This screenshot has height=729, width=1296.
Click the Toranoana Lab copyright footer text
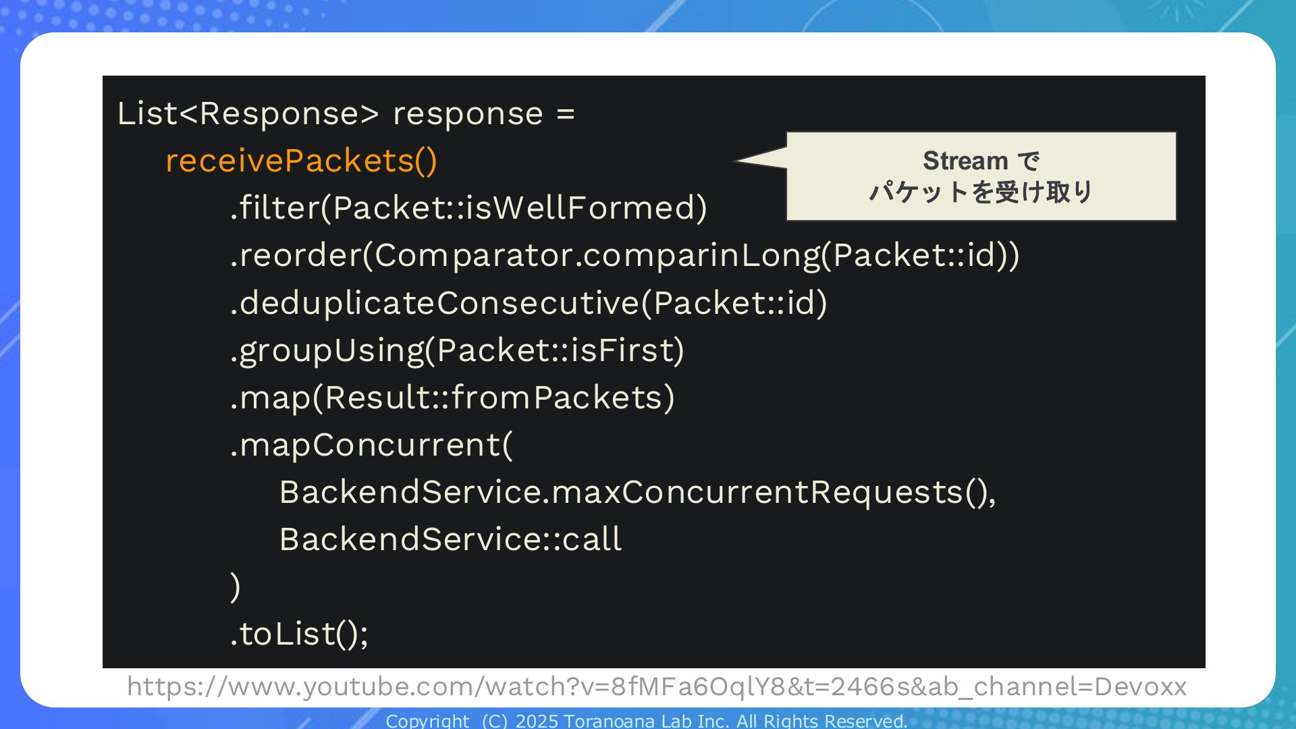coord(647,721)
